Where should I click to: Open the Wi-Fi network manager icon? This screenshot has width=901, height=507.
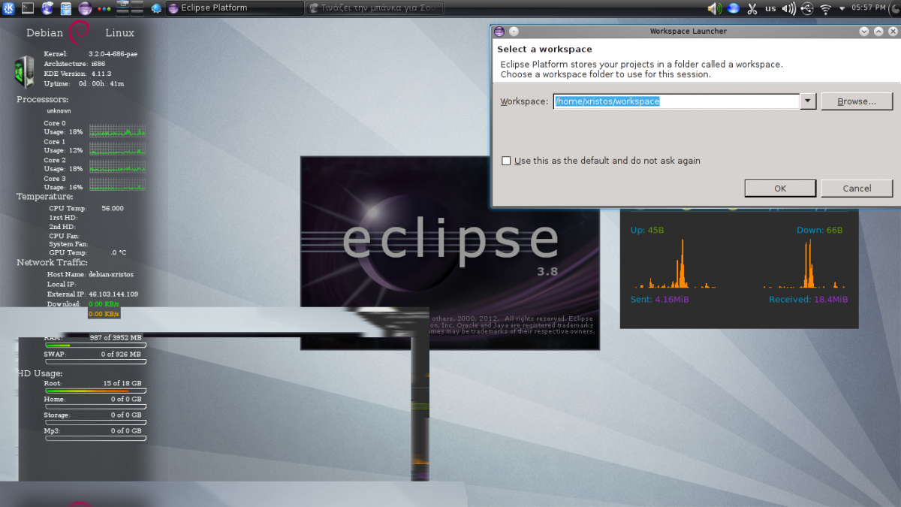(826, 8)
